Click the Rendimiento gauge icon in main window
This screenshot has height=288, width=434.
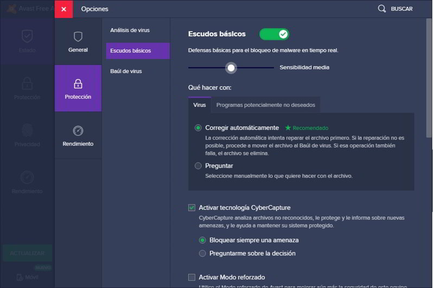pyautogui.click(x=27, y=178)
